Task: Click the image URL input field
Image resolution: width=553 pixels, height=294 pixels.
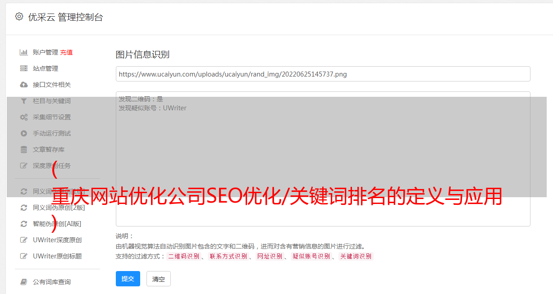Action: coord(323,74)
